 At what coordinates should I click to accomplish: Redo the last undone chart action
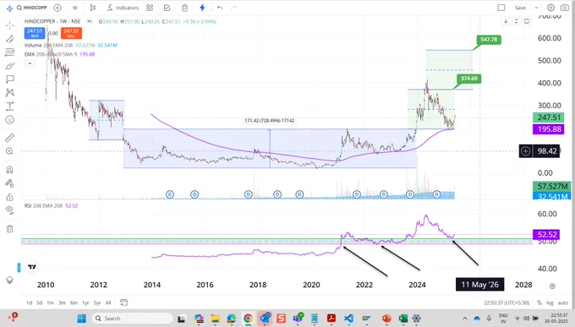[x=233, y=8]
